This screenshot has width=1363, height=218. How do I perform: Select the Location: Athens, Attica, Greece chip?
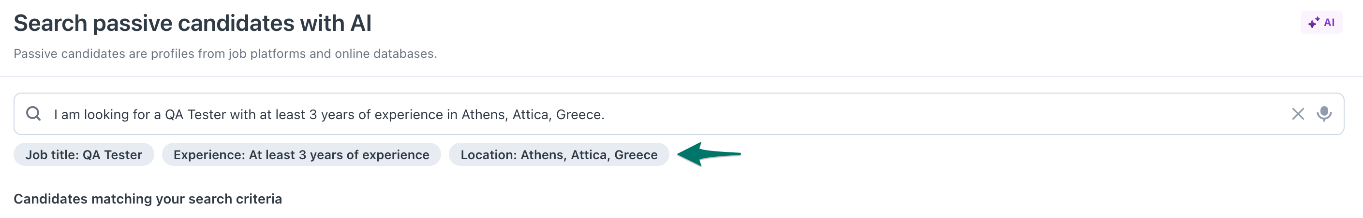(559, 155)
